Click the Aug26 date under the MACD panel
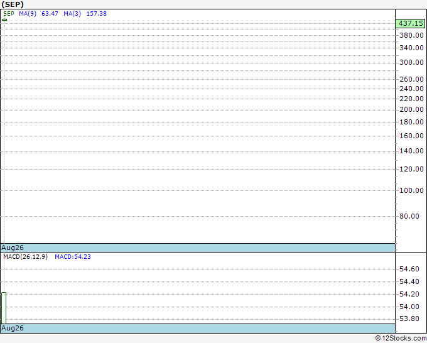427x343 pixels. click(x=13, y=328)
